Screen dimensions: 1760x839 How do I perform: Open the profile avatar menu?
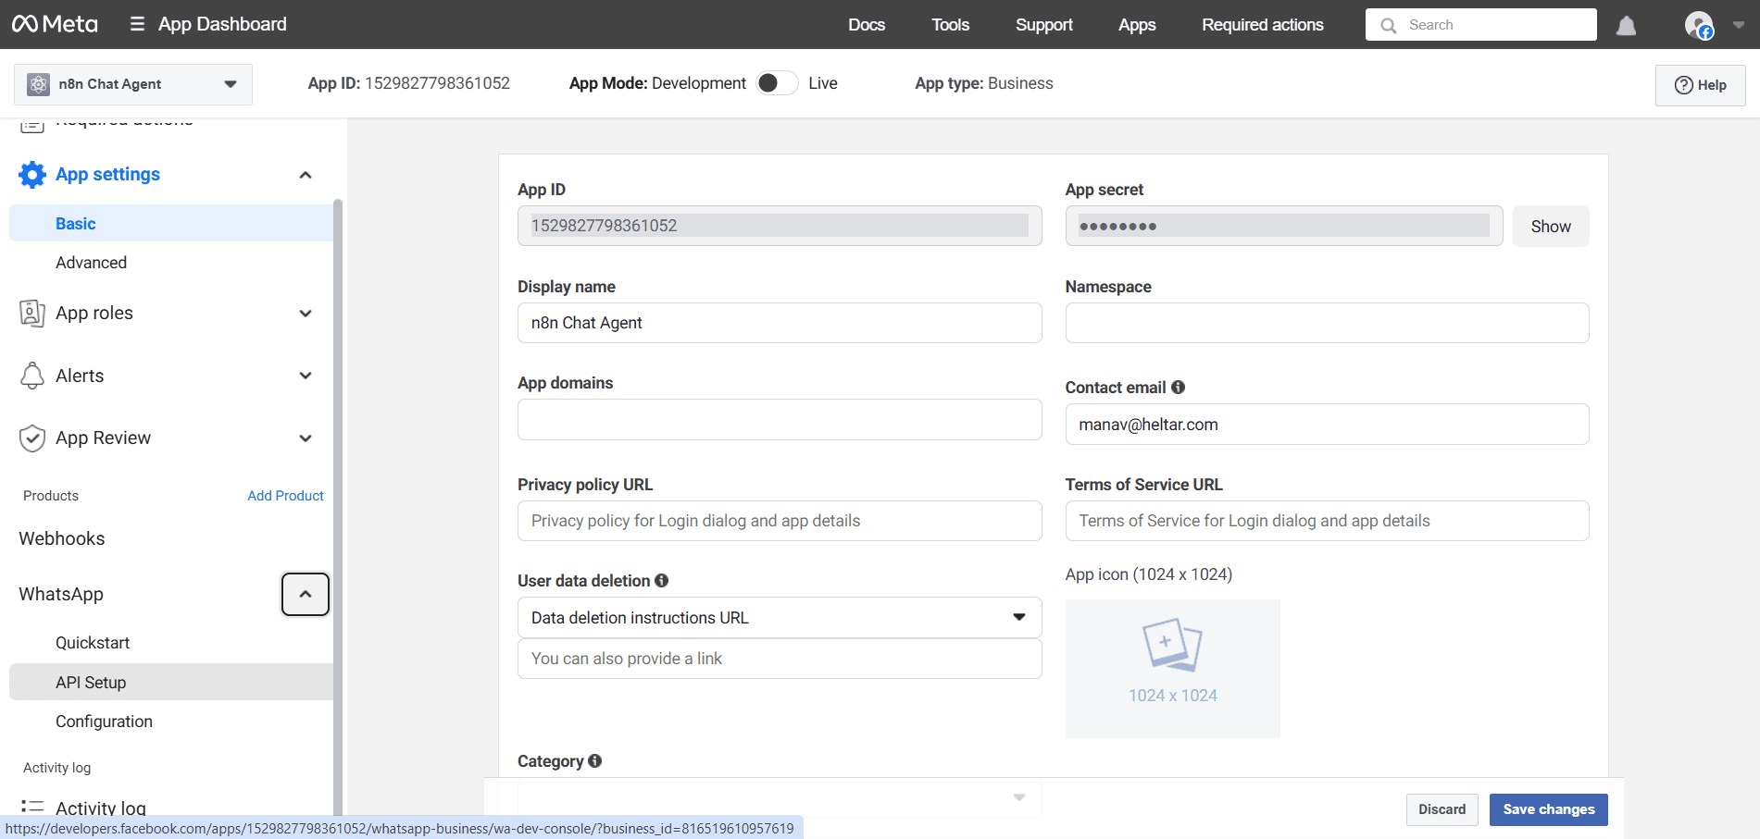click(1699, 25)
